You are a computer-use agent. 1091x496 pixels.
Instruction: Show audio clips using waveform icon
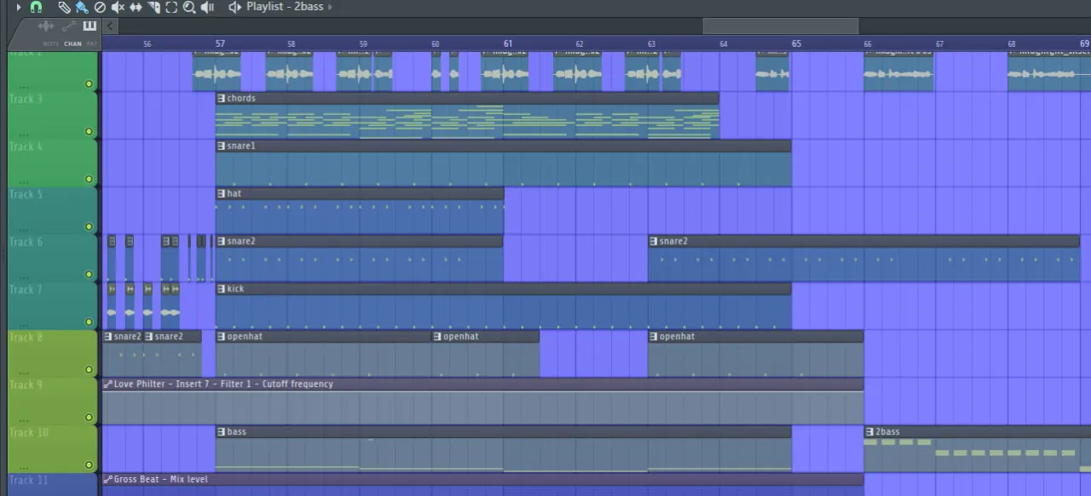[46, 27]
